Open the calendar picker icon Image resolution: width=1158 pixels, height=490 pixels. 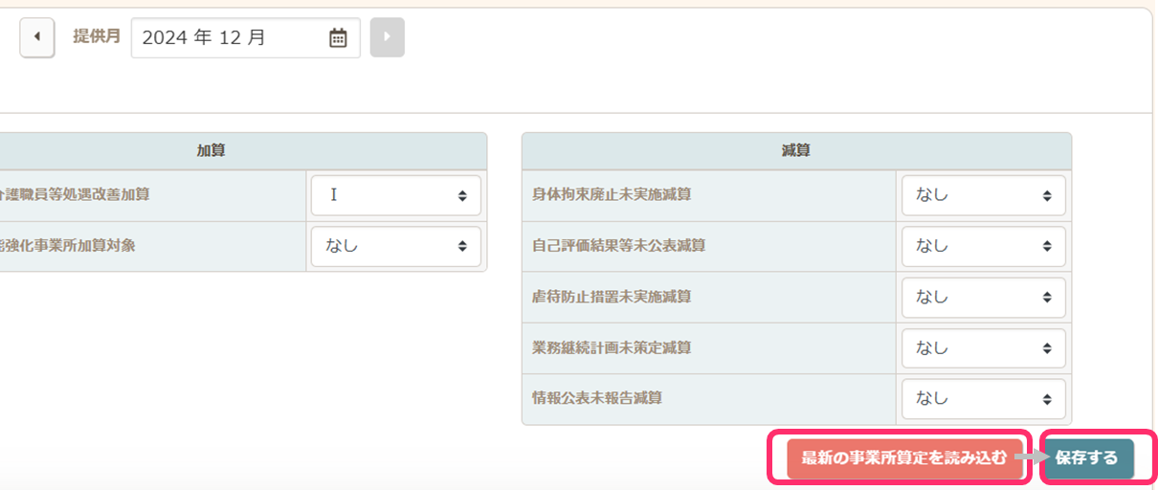pyautogui.click(x=338, y=38)
